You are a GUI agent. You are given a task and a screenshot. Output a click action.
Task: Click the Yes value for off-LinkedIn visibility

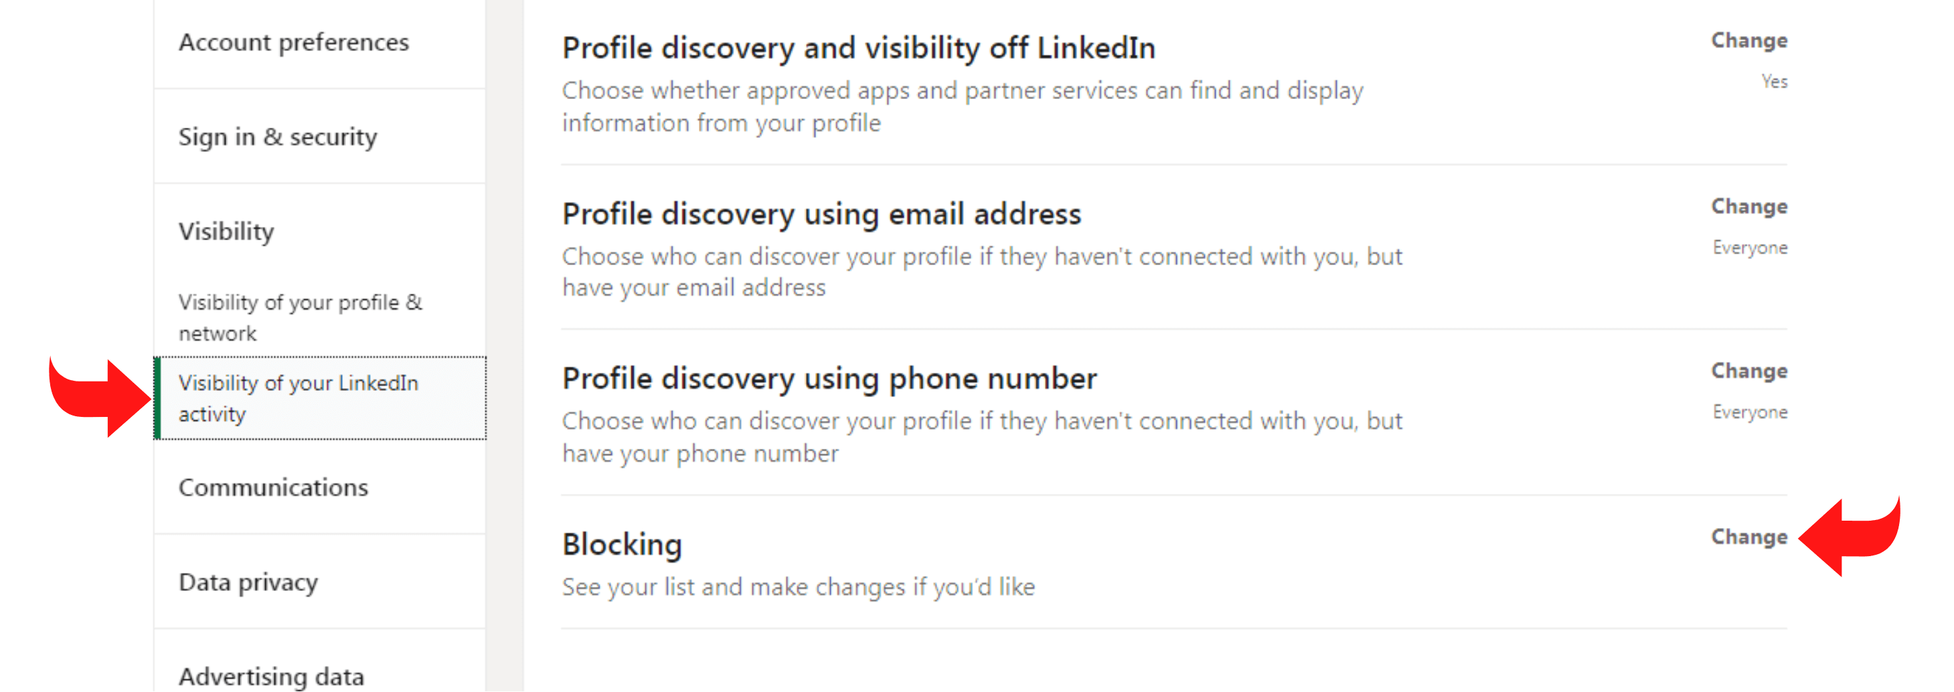(1773, 82)
